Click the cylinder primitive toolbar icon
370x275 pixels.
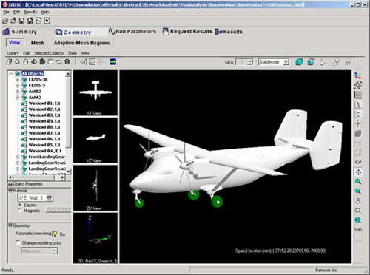(x=25, y=61)
